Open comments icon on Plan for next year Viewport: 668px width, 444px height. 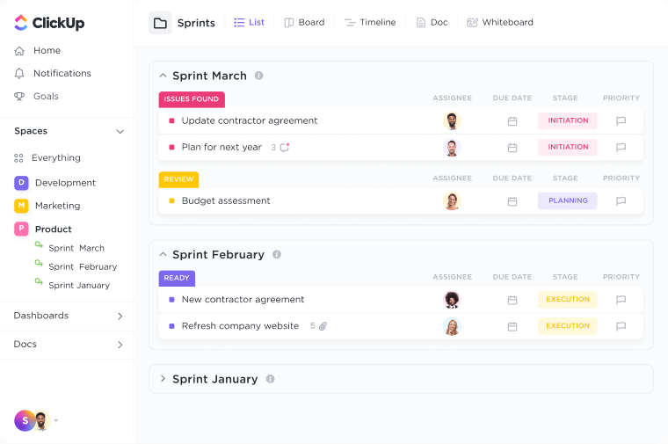pyautogui.click(x=285, y=148)
